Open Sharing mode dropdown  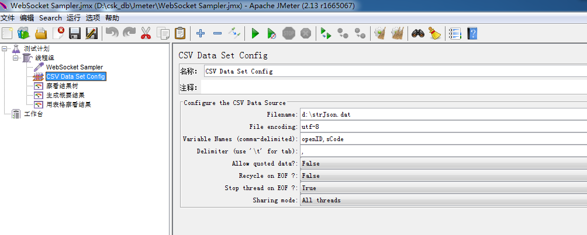pyautogui.click(x=443, y=200)
